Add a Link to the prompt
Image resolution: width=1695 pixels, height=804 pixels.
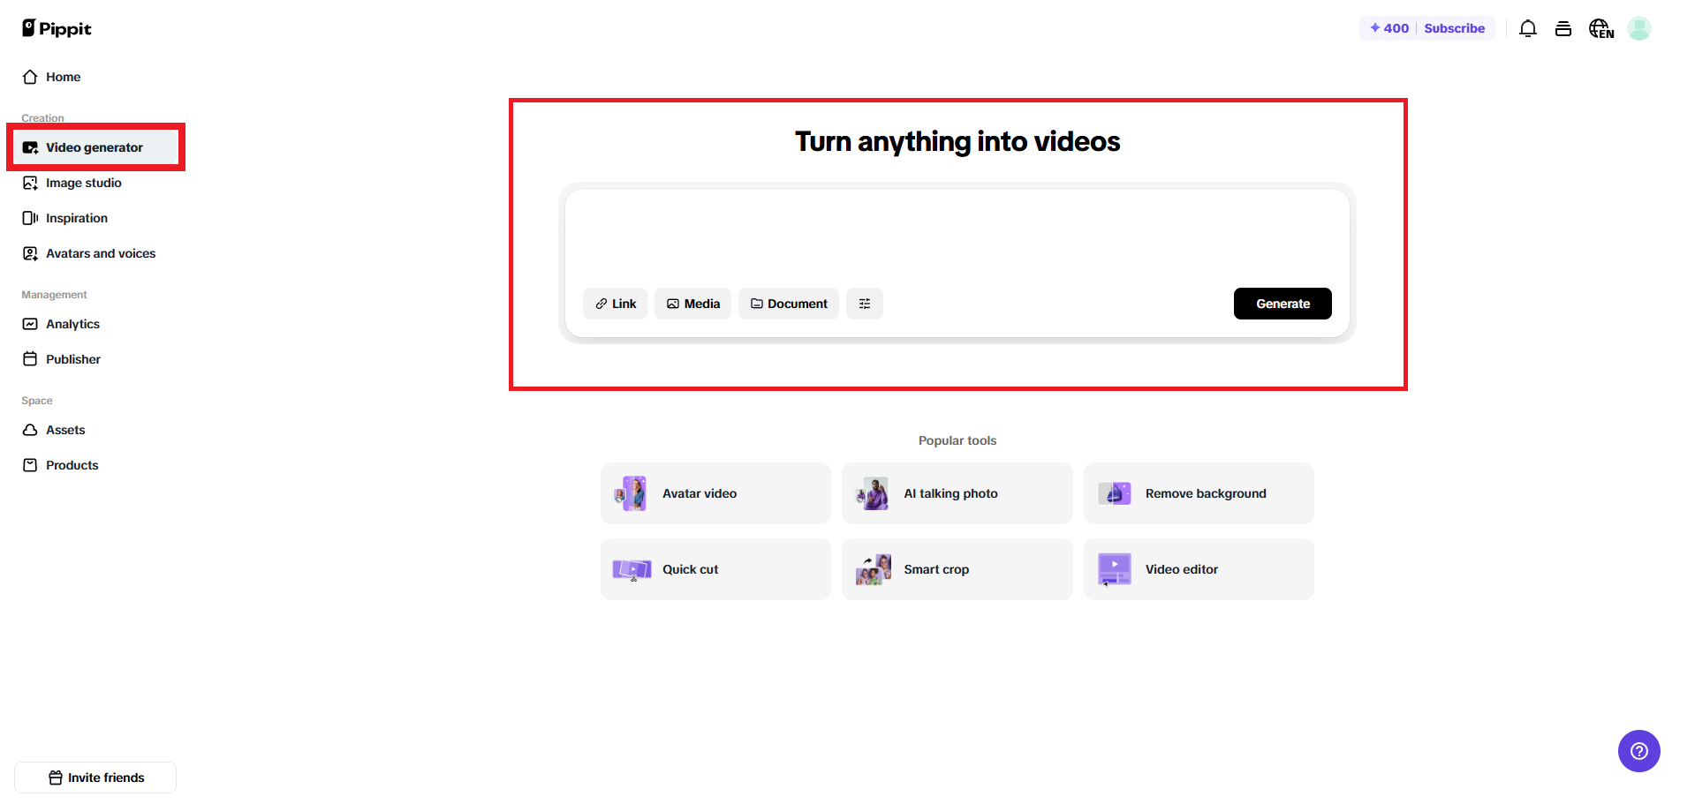(x=616, y=304)
